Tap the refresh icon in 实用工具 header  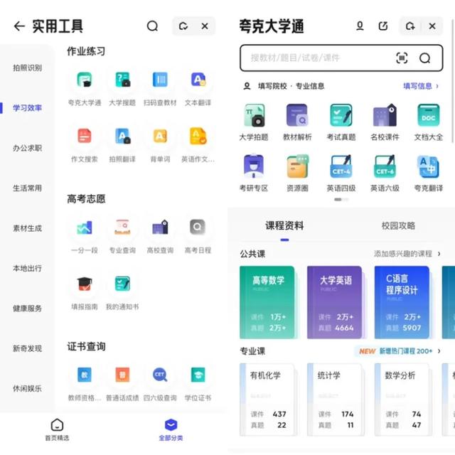(x=183, y=26)
